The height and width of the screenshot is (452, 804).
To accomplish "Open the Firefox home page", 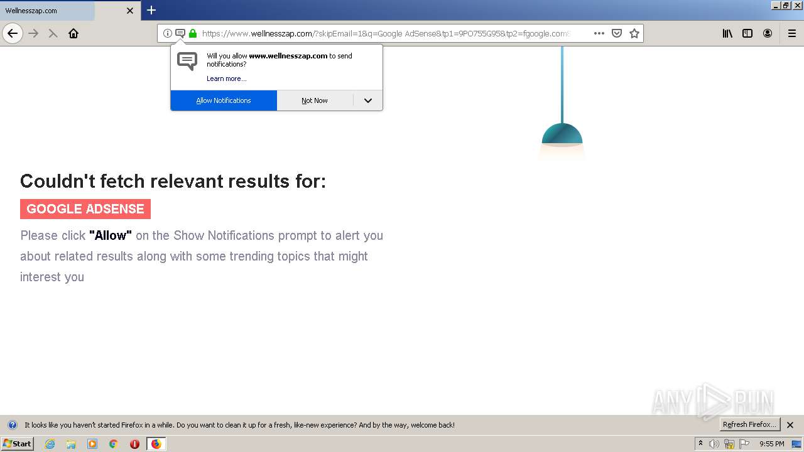I will (73, 33).
